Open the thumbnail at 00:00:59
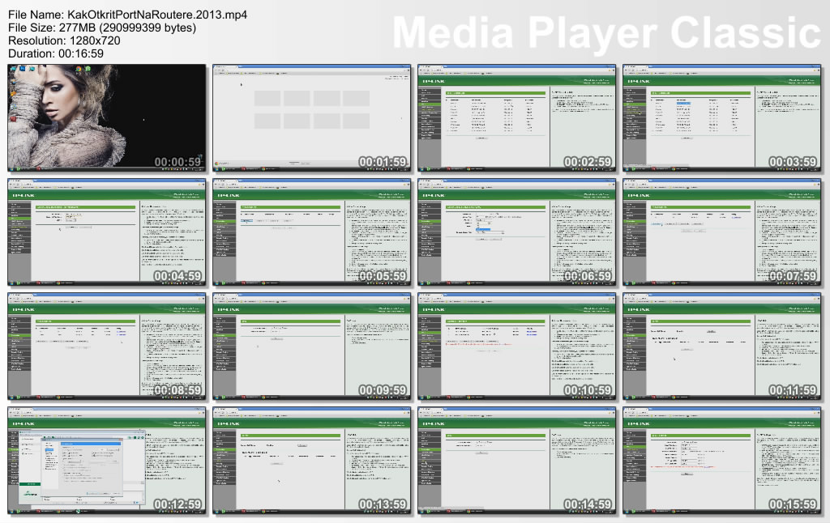 pyautogui.click(x=107, y=117)
